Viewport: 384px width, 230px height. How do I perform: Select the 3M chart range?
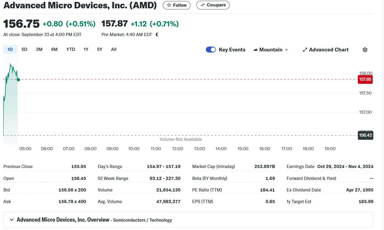(39, 49)
